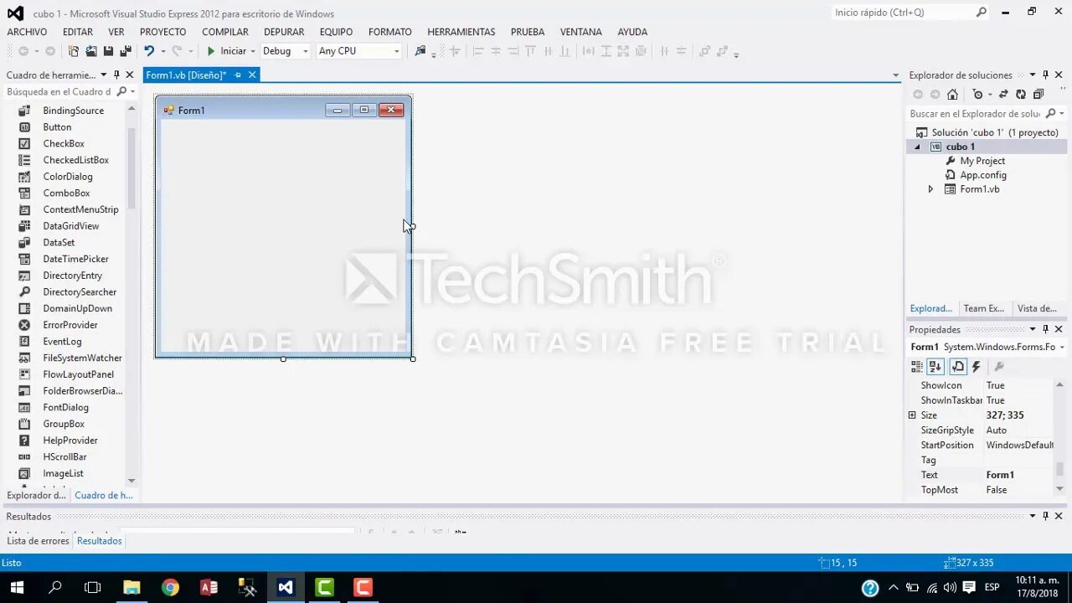Toggle Alphabetical sort in Propiedades
1072x603 pixels.
tap(935, 367)
